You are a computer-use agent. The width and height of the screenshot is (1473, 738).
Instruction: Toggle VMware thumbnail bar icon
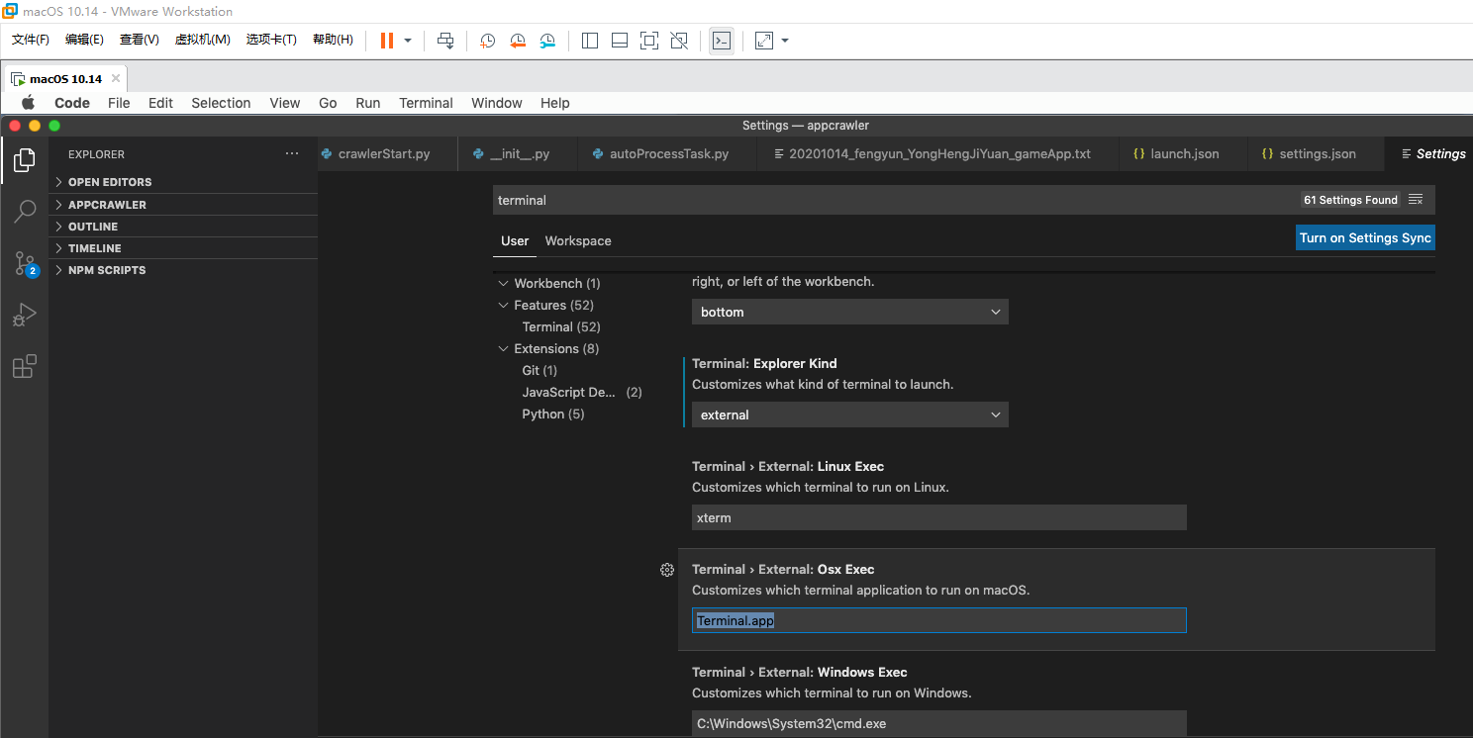pyautogui.click(x=620, y=41)
